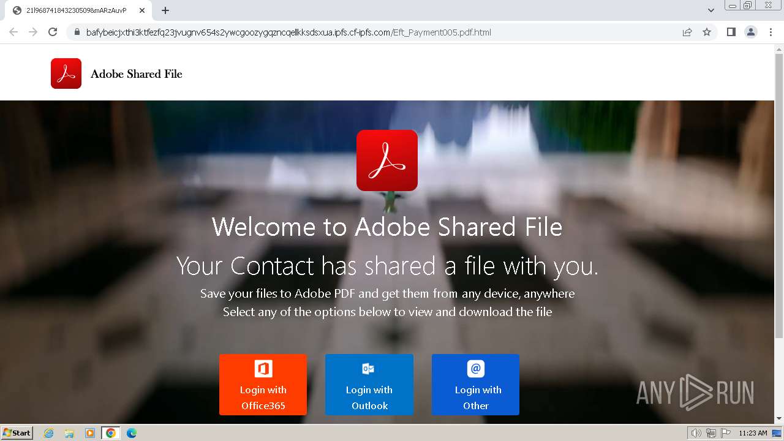
Task: Open the Windows Start menu
Action: [x=17, y=433]
